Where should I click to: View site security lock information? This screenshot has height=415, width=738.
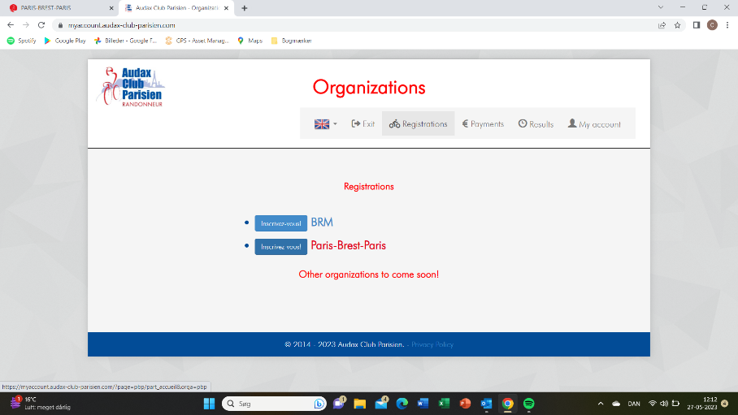[x=60, y=25]
